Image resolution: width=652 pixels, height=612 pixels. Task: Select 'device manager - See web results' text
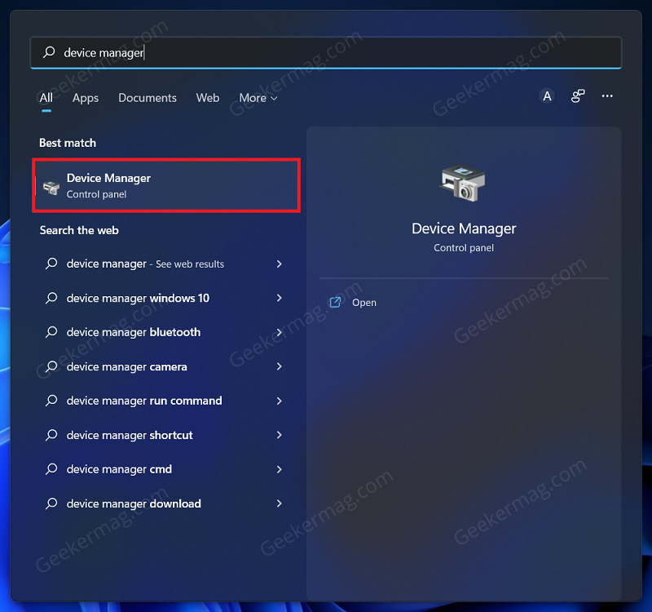(x=146, y=264)
